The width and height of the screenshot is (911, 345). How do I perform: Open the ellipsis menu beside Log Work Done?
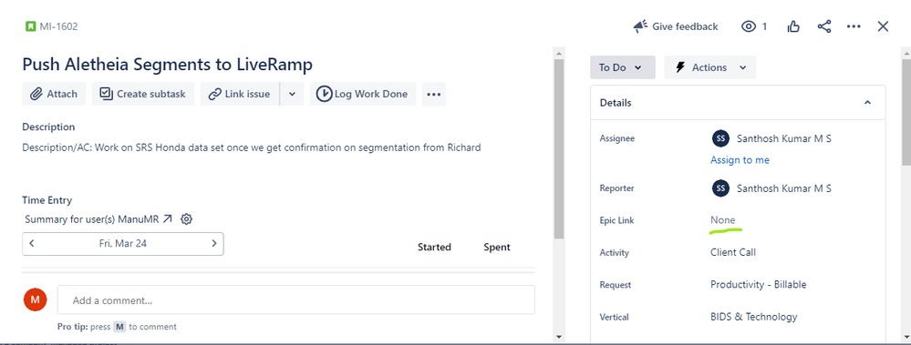433,94
